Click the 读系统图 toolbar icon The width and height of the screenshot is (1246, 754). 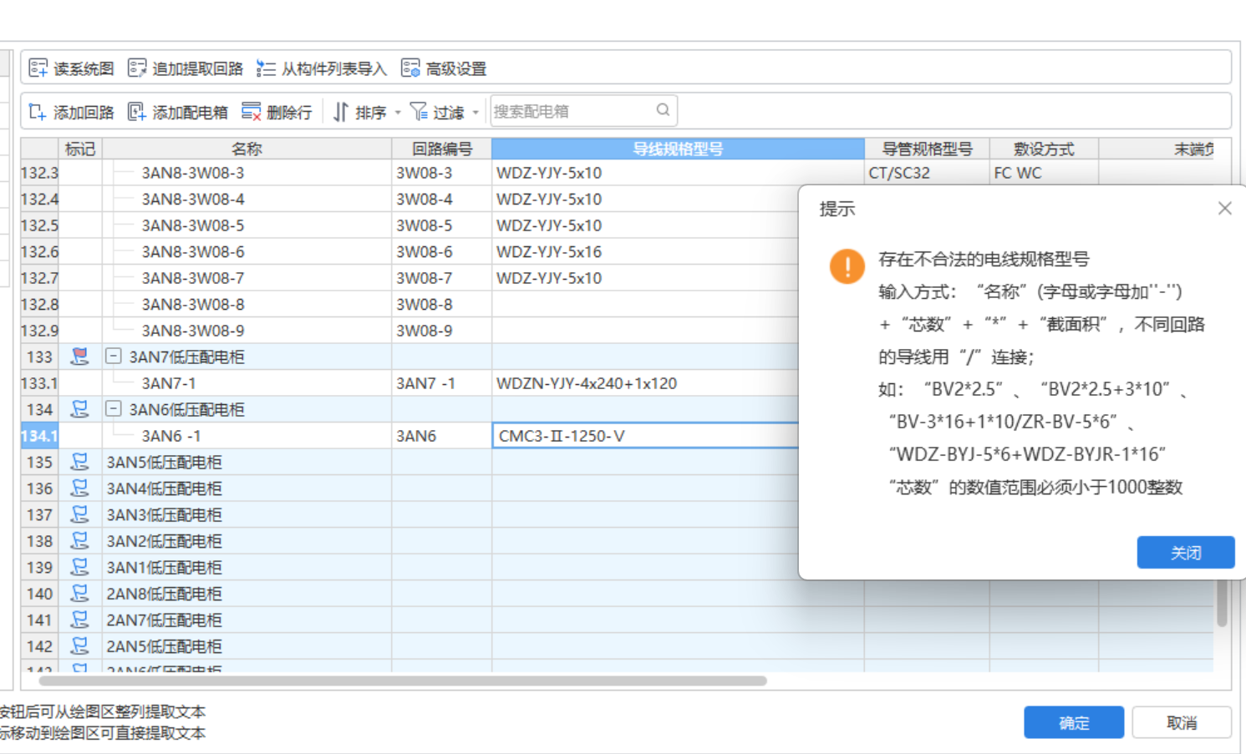38,68
